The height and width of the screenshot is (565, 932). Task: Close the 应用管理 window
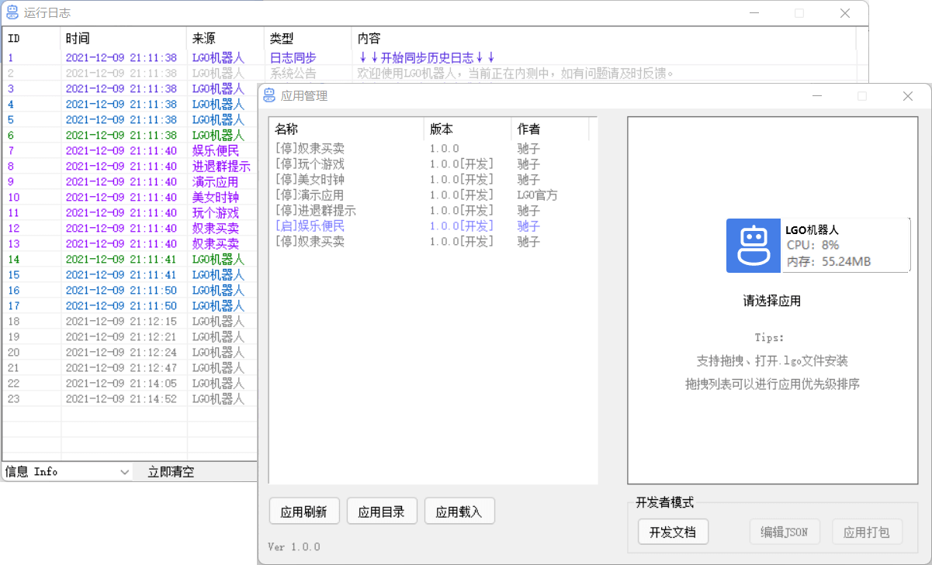pos(907,96)
